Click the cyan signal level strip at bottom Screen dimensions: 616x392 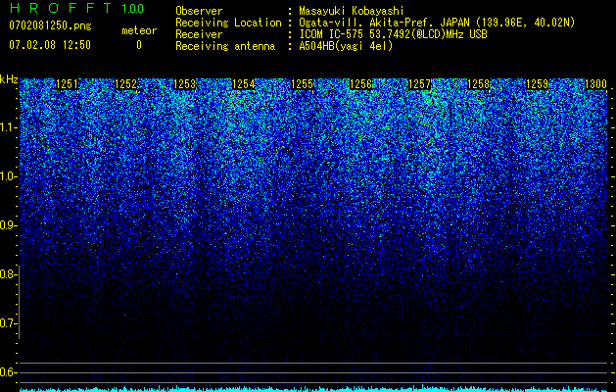point(313,389)
